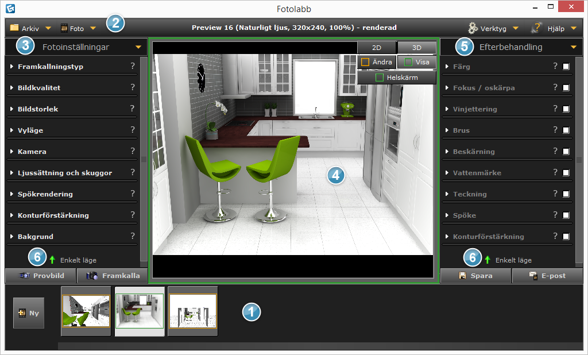Click the help question mark beside Vattenmärke
588x355 pixels.
[555, 172]
